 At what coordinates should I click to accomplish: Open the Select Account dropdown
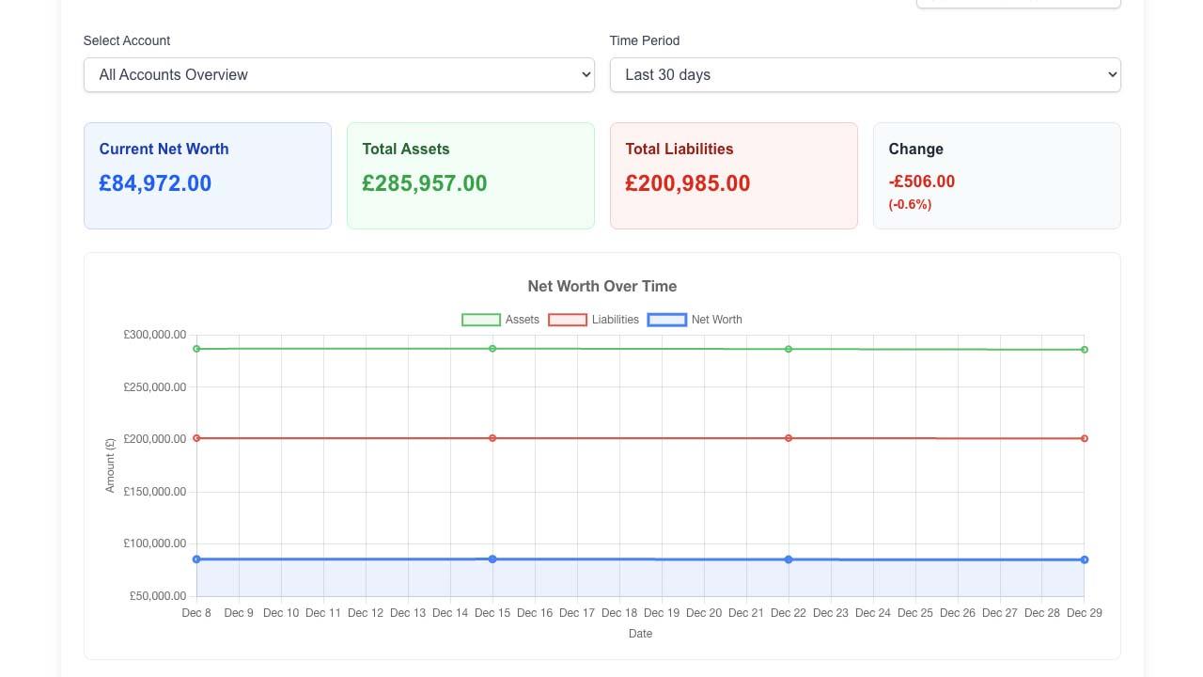(x=339, y=74)
